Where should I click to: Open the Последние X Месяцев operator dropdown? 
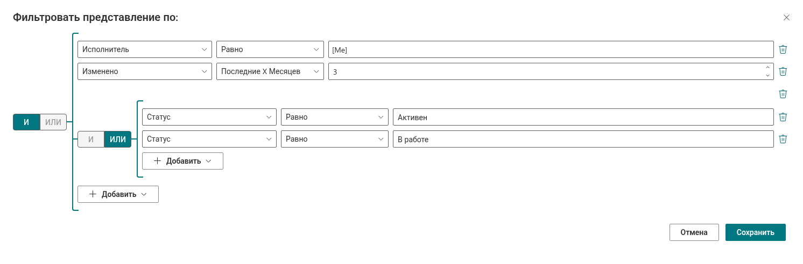[270, 71]
